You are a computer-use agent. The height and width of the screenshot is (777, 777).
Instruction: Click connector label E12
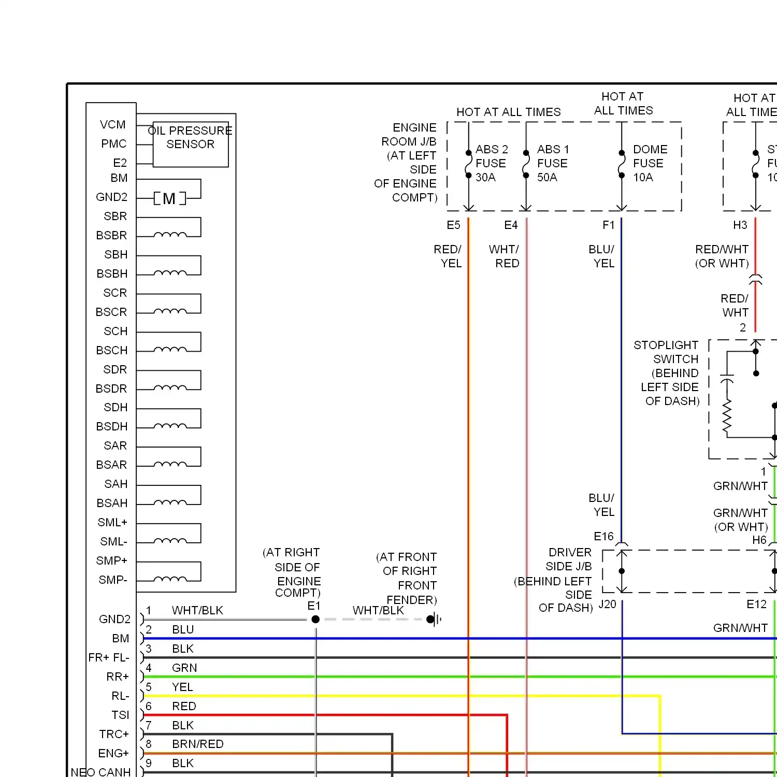(x=756, y=605)
